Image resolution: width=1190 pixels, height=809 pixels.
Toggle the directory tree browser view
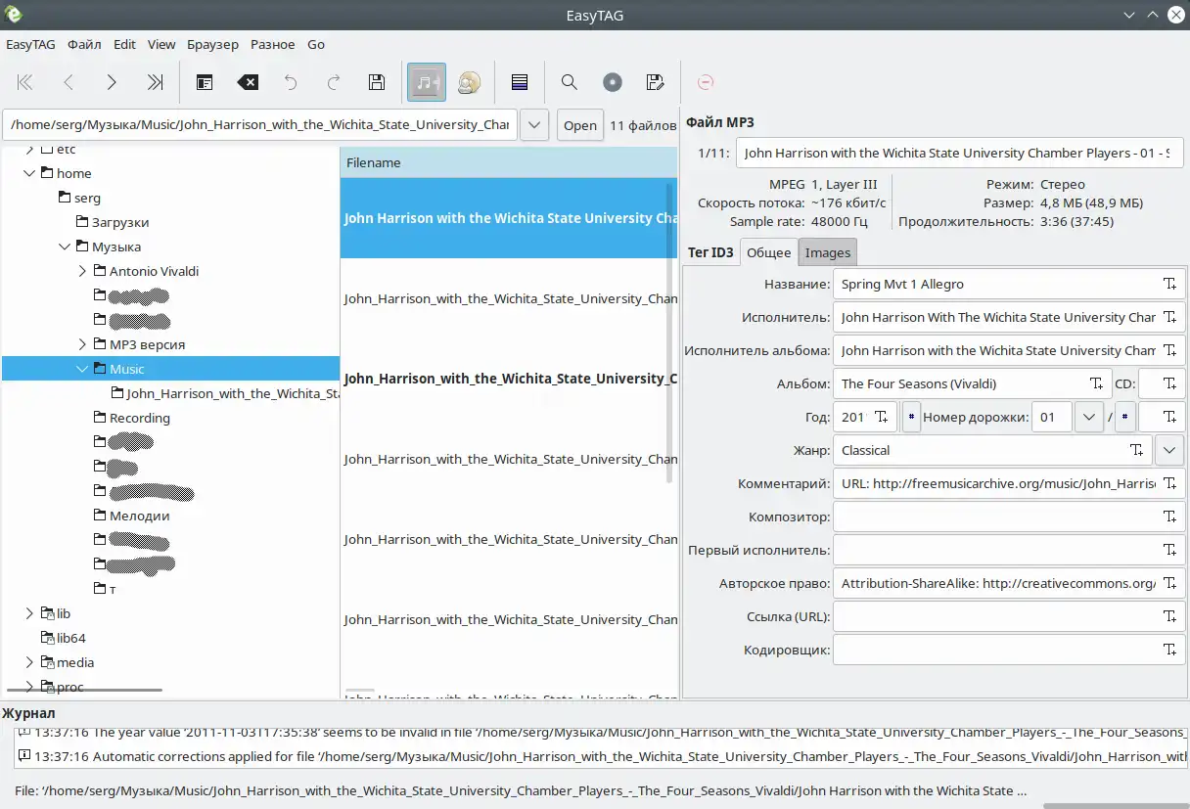pyautogui.click(x=427, y=83)
